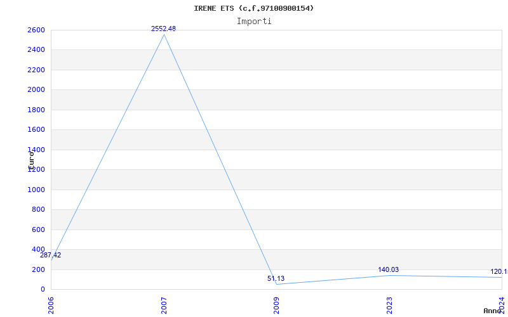Select the data label 51.13
The image size is (508, 317).
(x=276, y=278)
